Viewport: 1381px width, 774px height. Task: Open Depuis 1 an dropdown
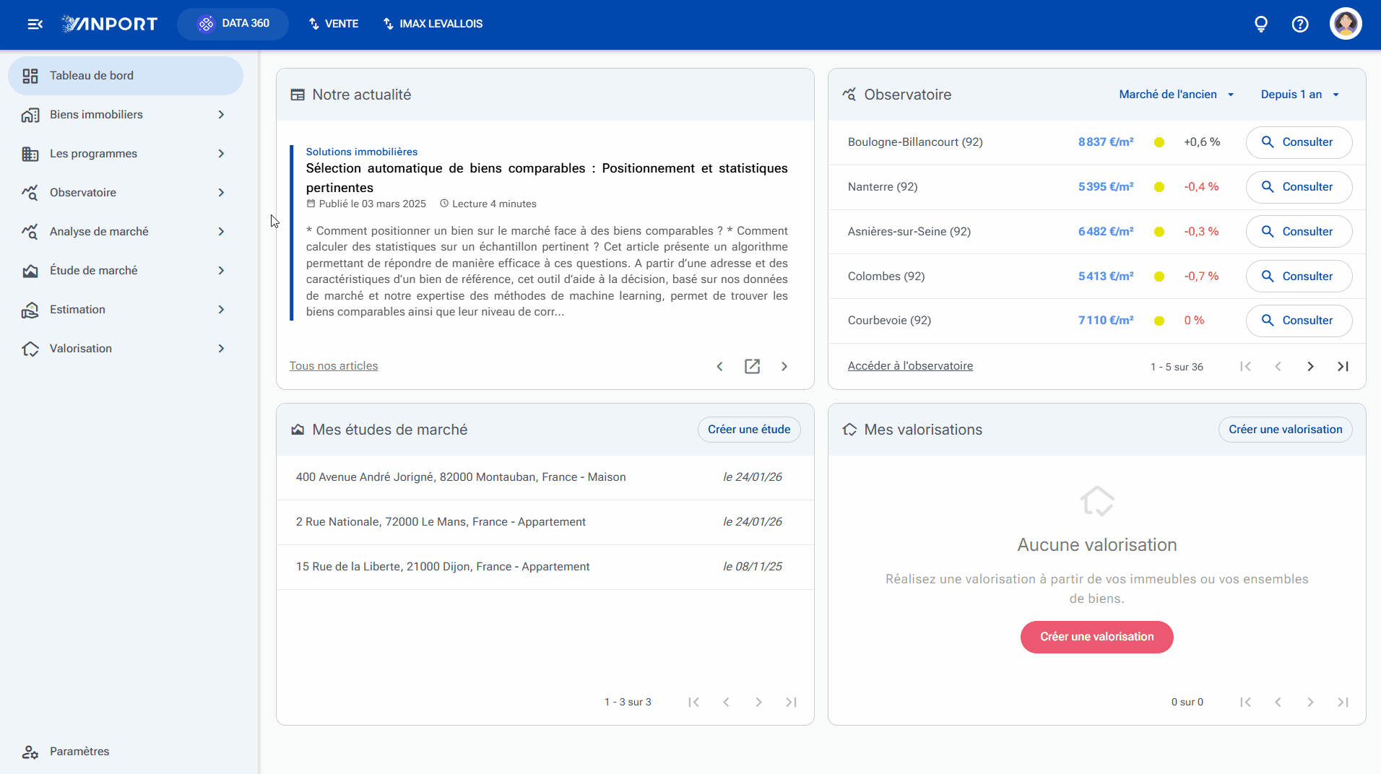(1300, 95)
